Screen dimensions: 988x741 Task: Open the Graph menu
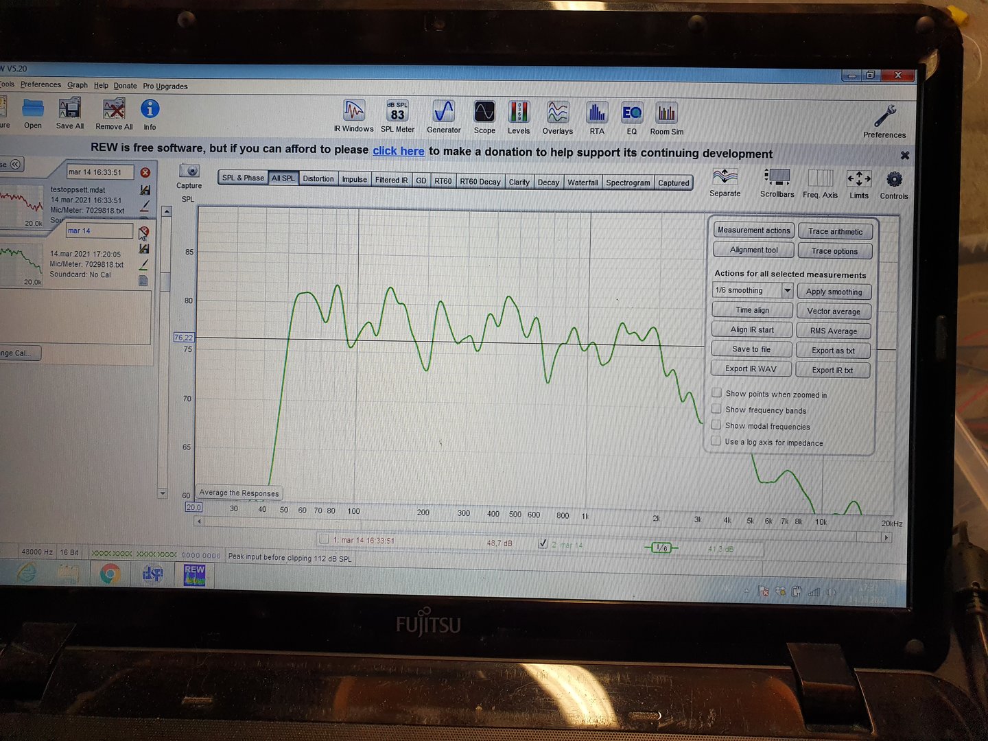[x=78, y=85]
